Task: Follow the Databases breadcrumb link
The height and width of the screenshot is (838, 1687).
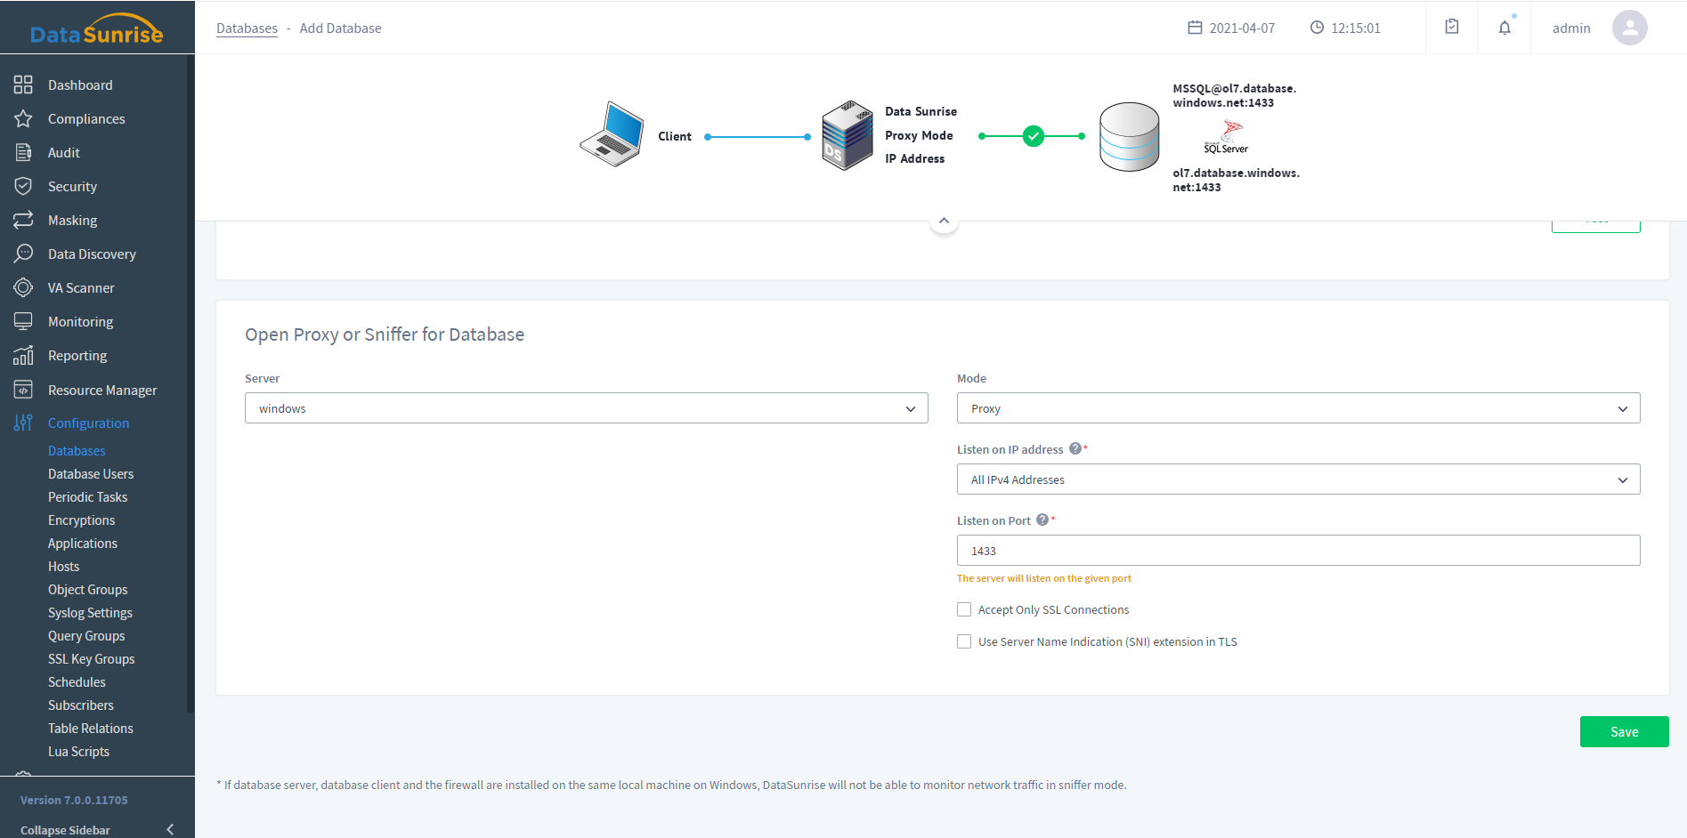Action: point(247,28)
